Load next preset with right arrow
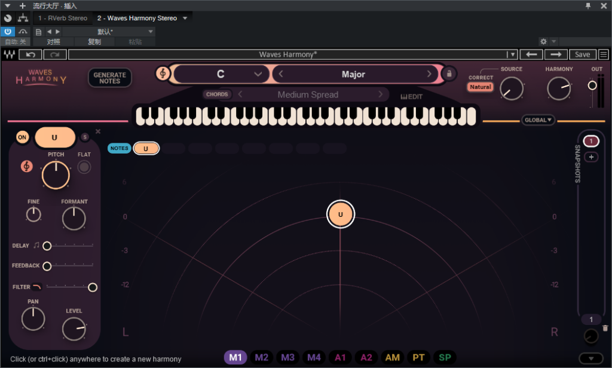 (x=556, y=54)
